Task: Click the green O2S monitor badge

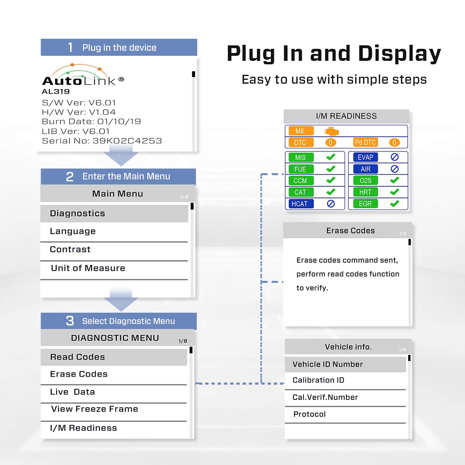Action: pyautogui.click(x=365, y=181)
